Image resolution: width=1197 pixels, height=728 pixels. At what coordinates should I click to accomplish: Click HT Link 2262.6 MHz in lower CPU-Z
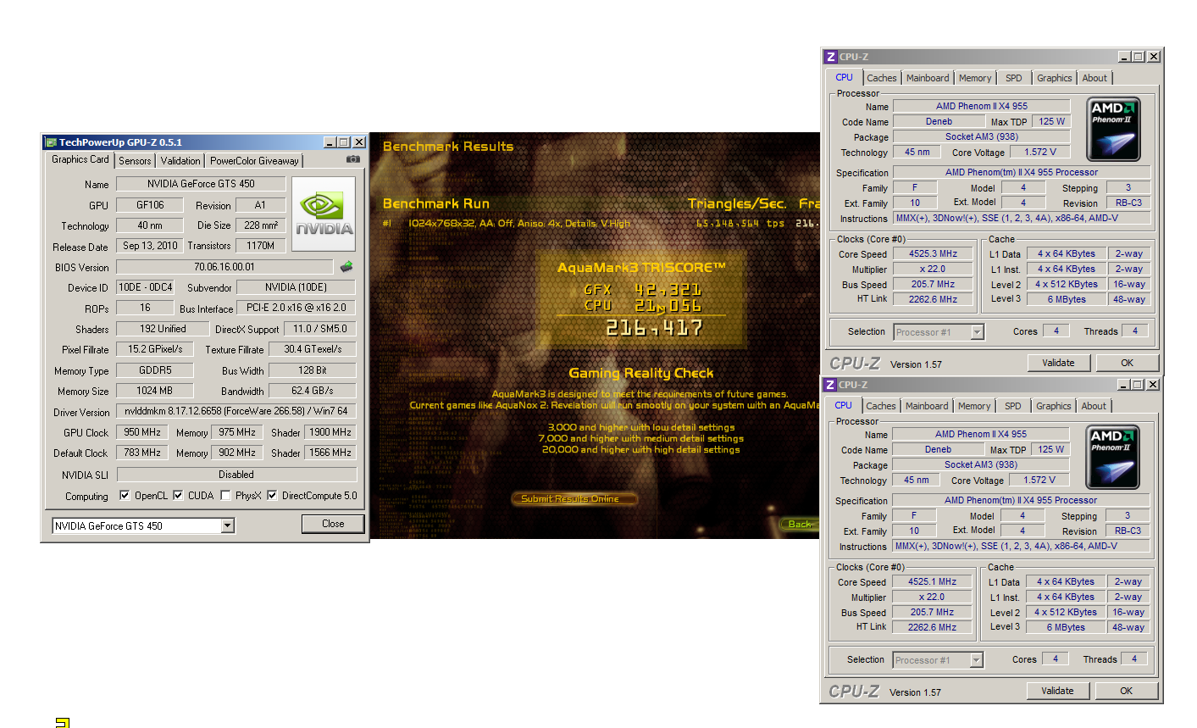coord(933,627)
